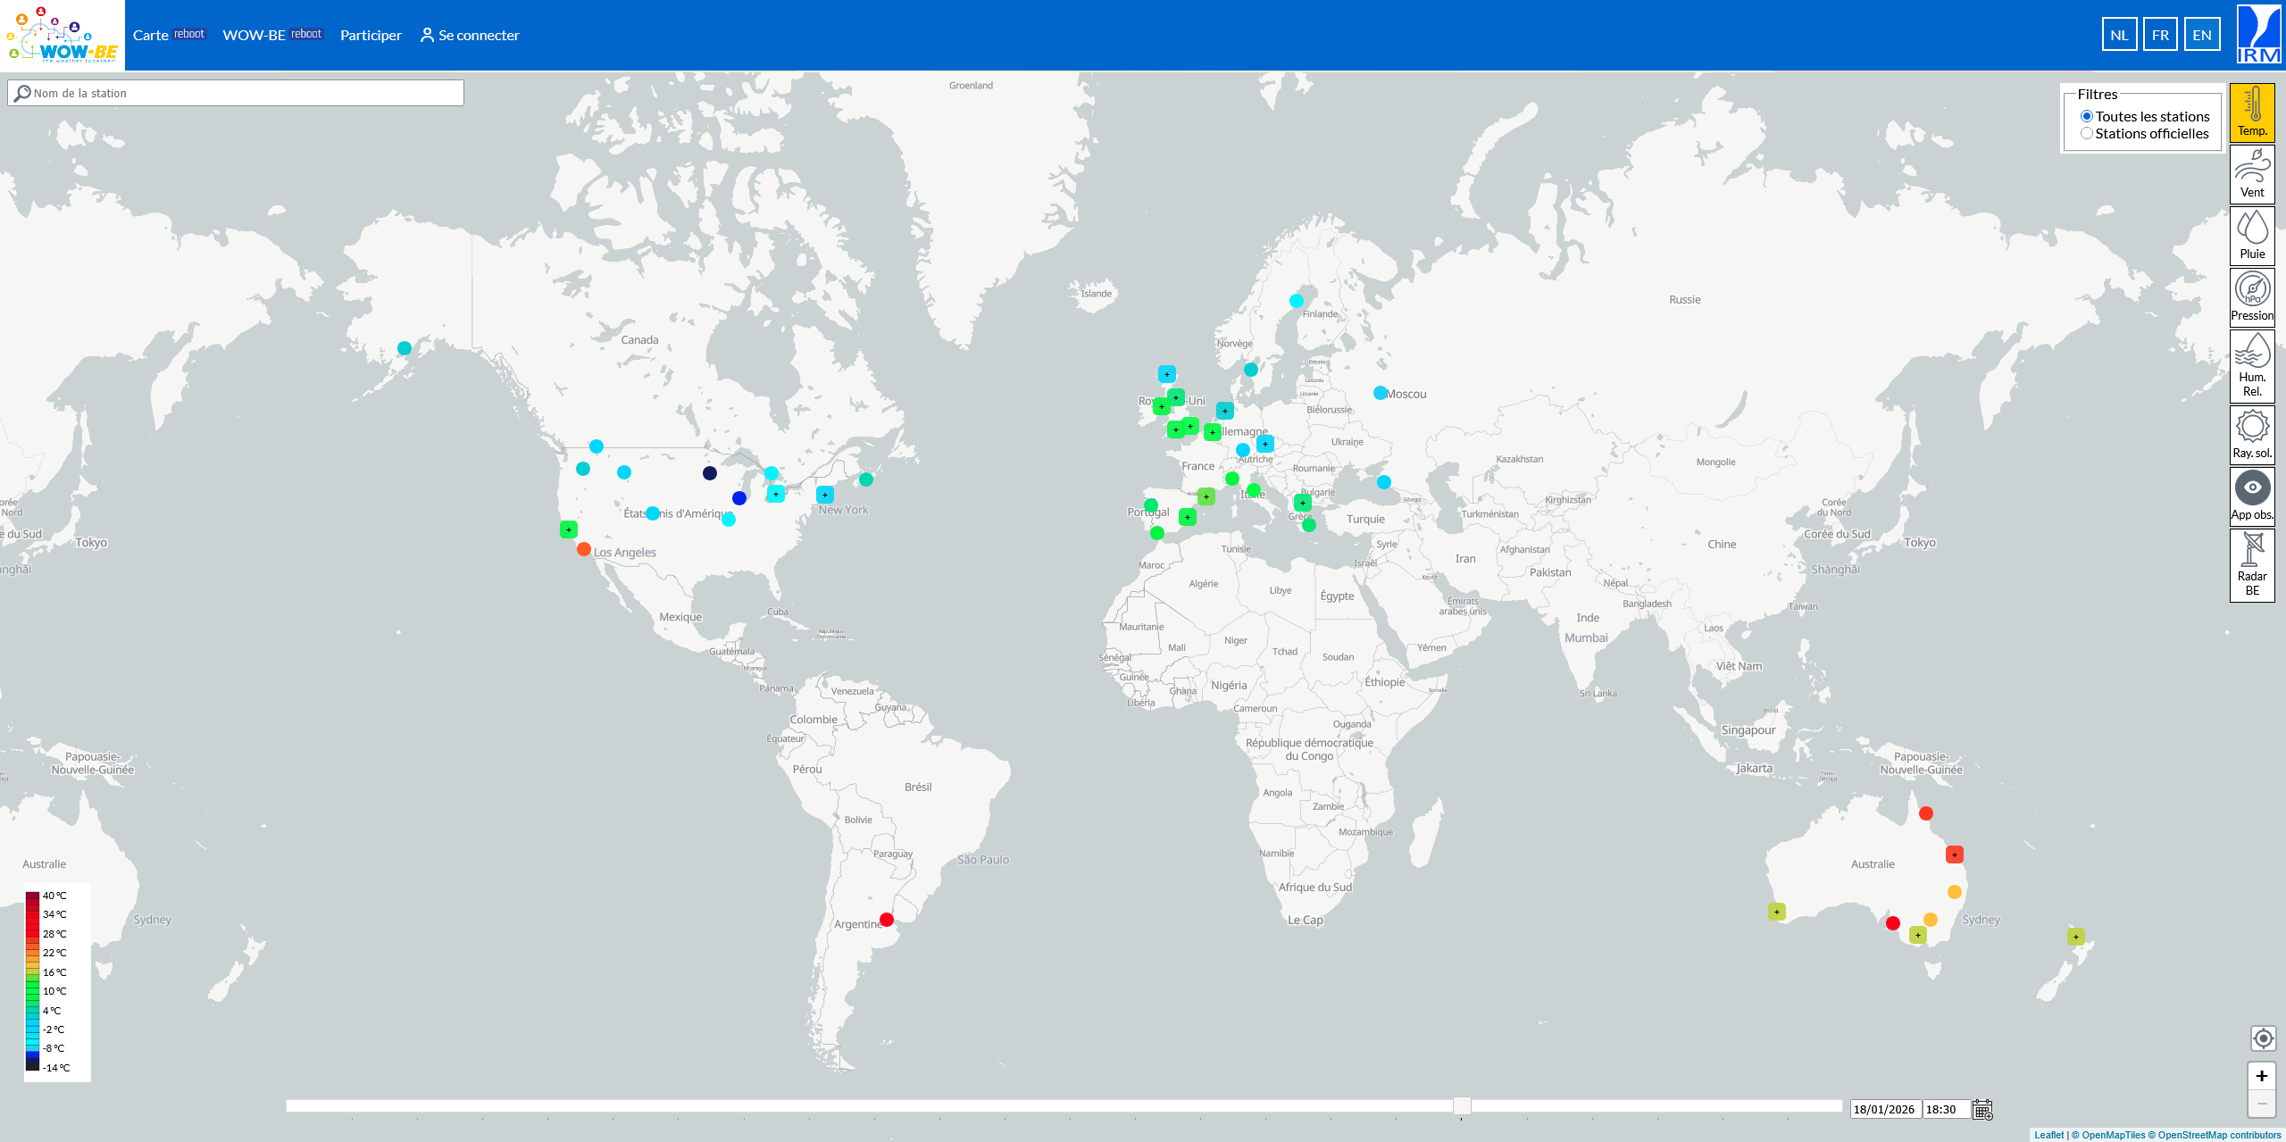Click the Se connecter login link
The width and height of the screenshot is (2286, 1142).
point(470,36)
